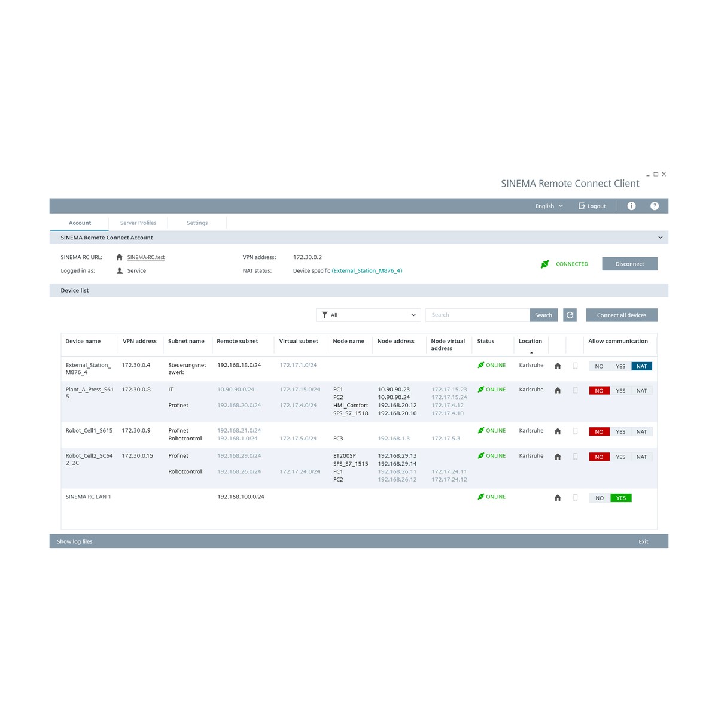
Task: Click the online status icon of Plant_A_Press_S615
Action: click(x=481, y=390)
